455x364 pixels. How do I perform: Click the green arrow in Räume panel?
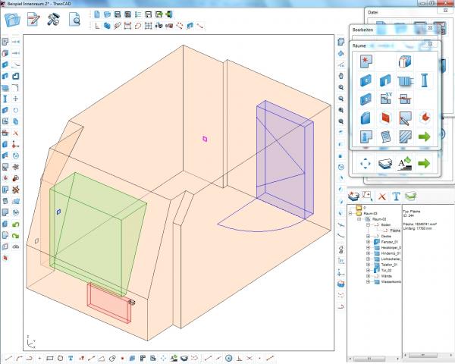[x=425, y=136]
